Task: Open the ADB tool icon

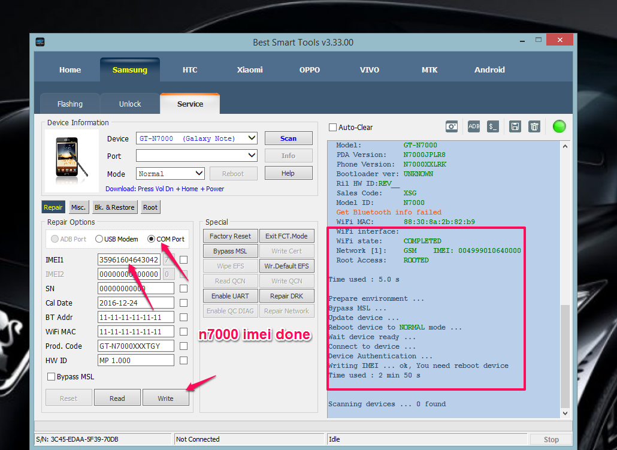Action: pyautogui.click(x=473, y=126)
